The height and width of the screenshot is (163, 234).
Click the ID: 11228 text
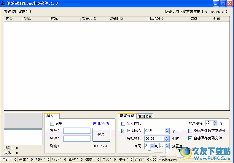(x=100, y=146)
